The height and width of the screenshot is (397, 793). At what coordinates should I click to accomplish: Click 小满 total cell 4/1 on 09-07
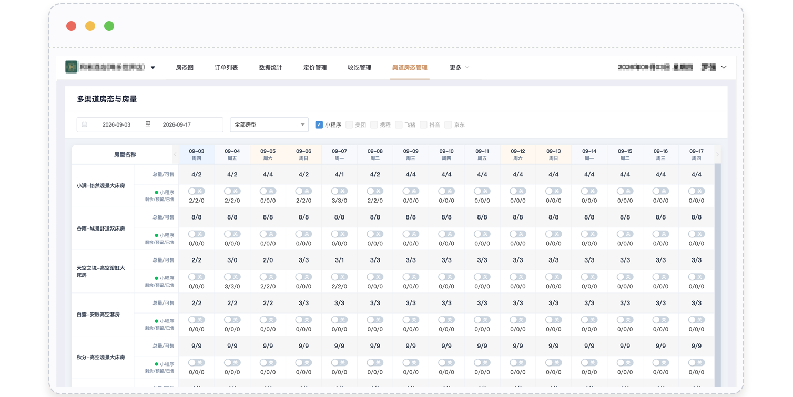pyautogui.click(x=339, y=174)
